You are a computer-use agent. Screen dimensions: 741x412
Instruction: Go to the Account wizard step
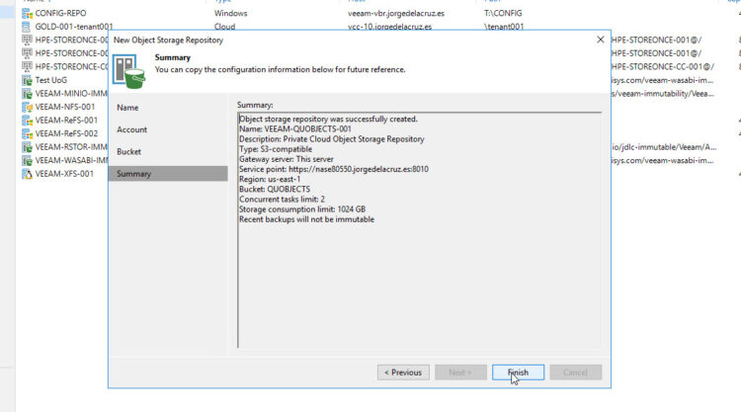pos(131,129)
